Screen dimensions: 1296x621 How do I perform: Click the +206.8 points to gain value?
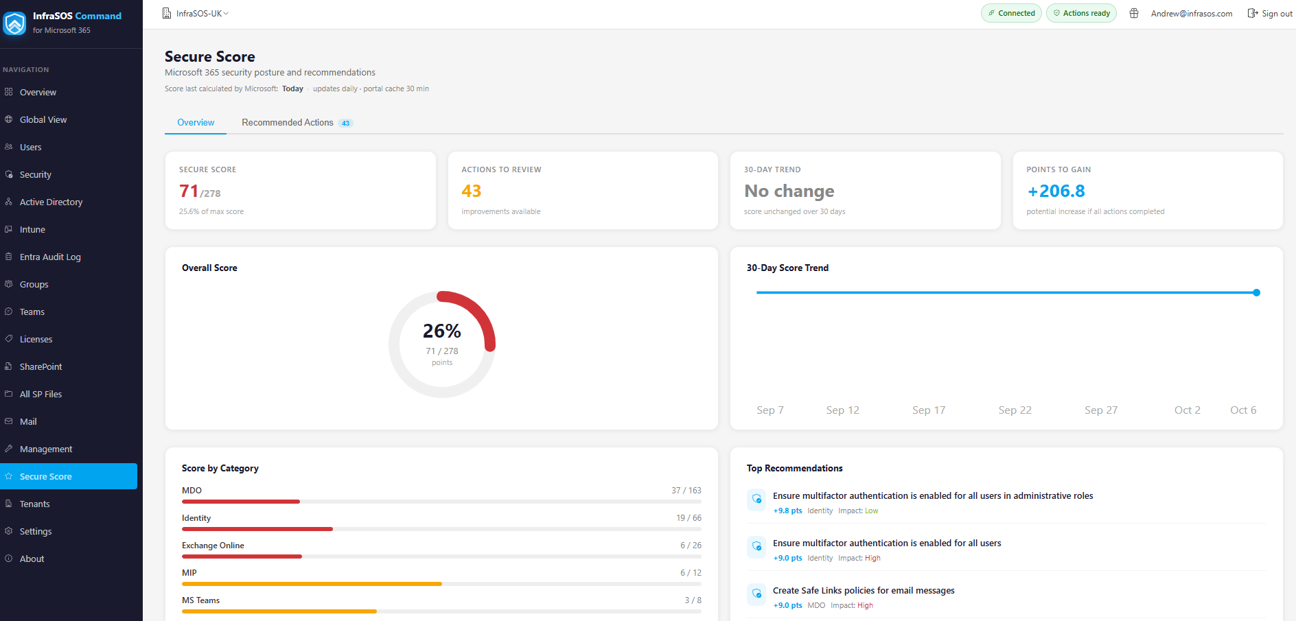[1056, 191]
